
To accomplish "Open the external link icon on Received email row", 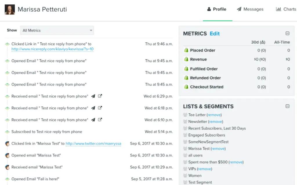I will (100, 96).
